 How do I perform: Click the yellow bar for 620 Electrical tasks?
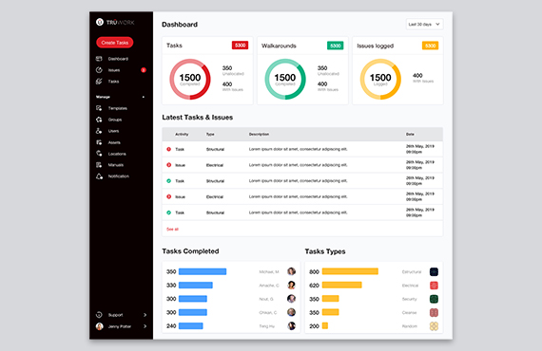point(342,286)
